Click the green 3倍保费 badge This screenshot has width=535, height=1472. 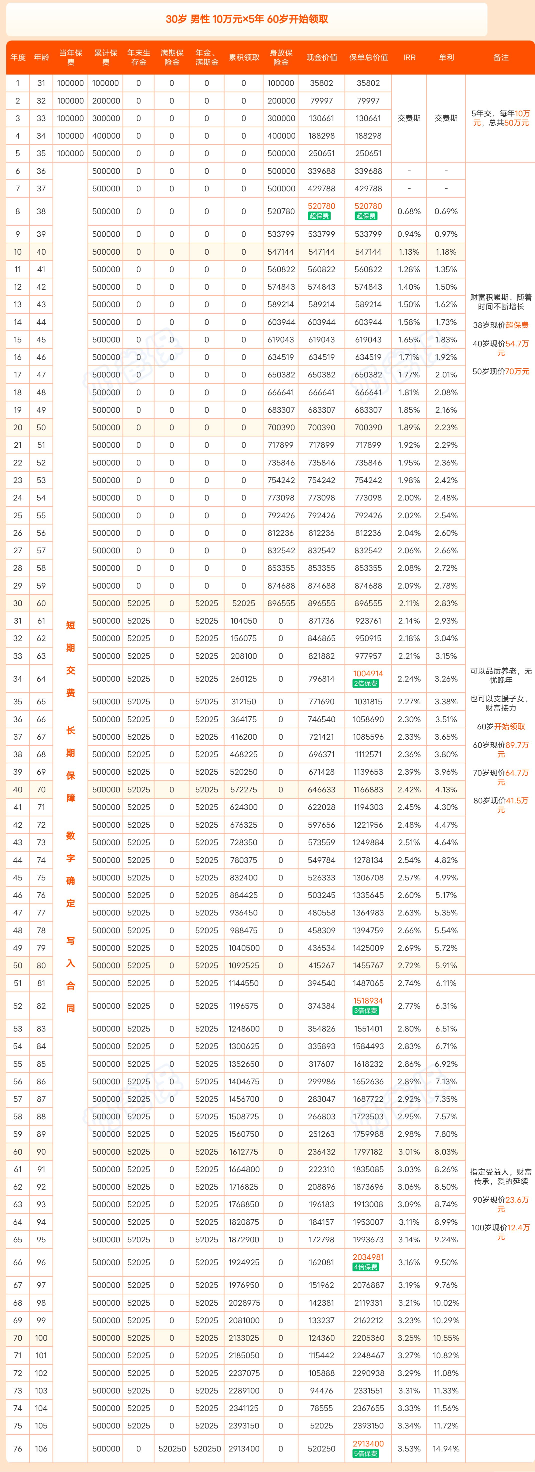(366, 1010)
